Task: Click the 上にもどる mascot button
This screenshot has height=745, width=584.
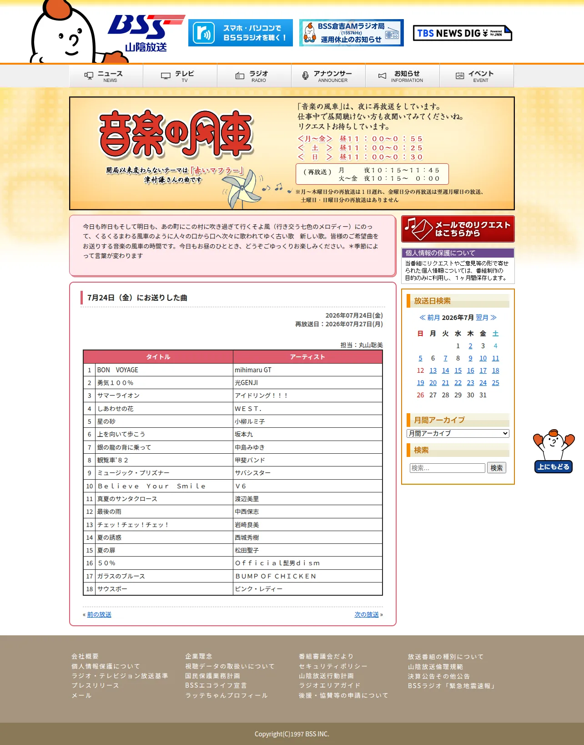Action: click(x=554, y=451)
